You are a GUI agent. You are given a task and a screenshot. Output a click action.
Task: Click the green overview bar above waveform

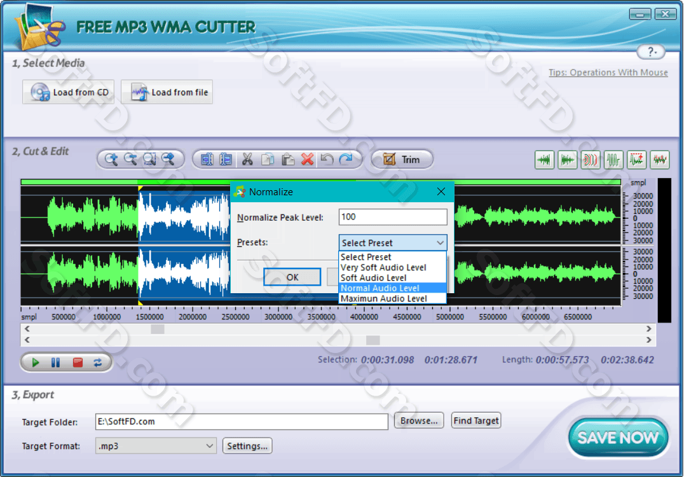click(320, 182)
